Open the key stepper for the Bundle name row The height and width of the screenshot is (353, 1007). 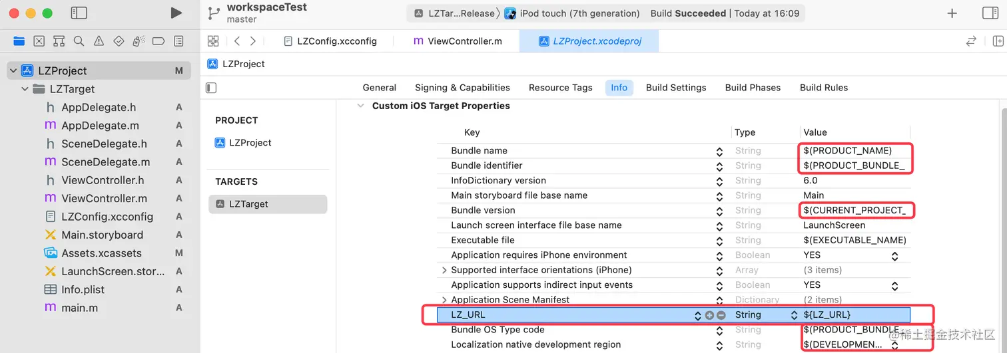click(719, 152)
